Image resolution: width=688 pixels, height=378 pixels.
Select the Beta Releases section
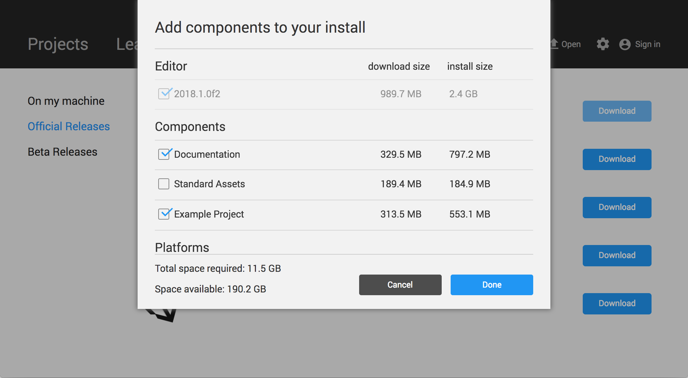pos(62,151)
